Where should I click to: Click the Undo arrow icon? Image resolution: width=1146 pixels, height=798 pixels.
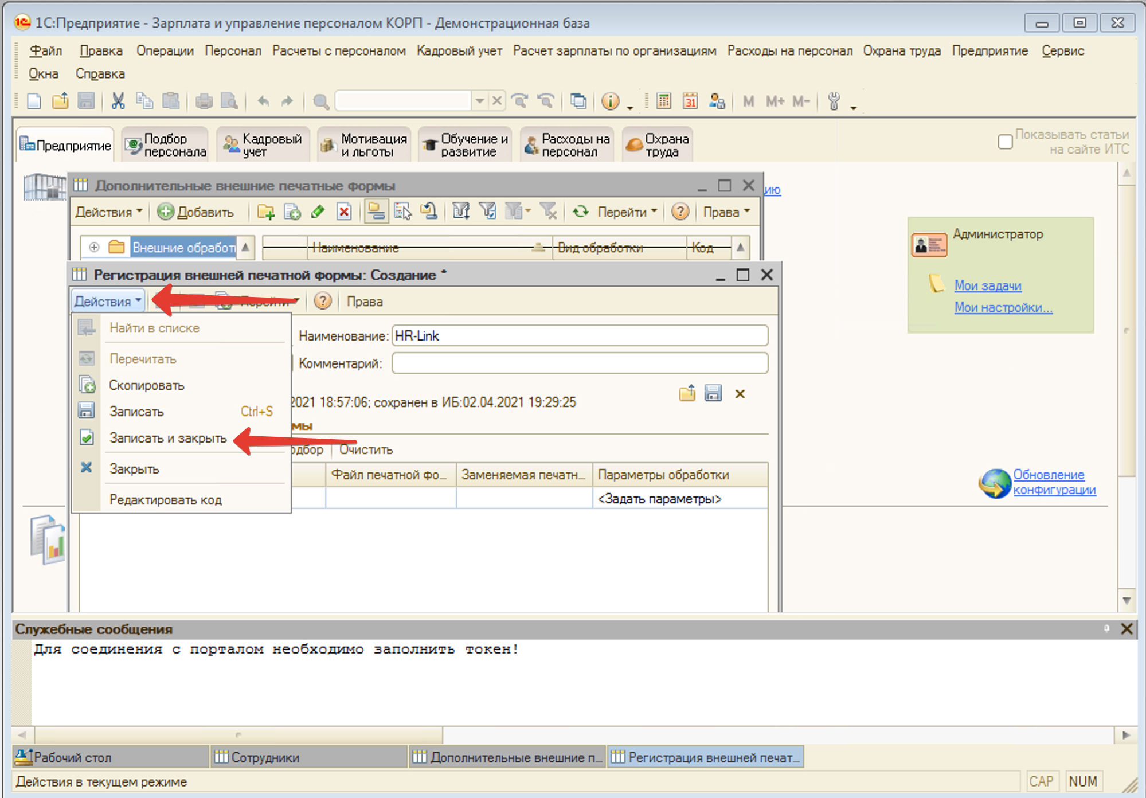coord(263,101)
